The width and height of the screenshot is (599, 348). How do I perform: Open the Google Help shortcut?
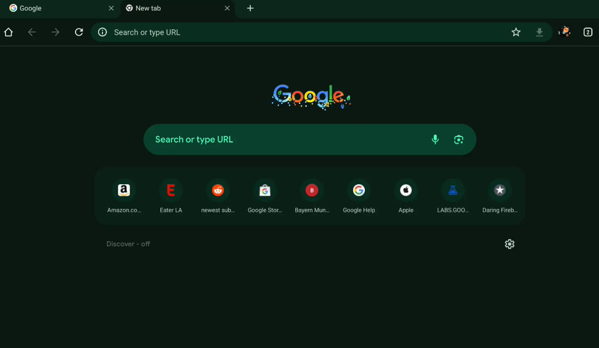359,196
